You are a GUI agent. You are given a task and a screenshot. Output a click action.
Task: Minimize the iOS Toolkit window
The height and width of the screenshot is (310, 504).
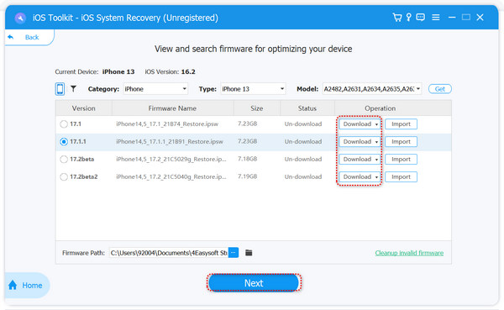click(452, 18)
